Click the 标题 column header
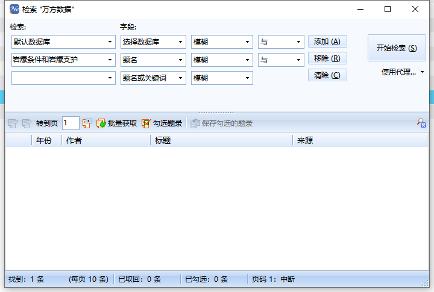 click(163, 141)
